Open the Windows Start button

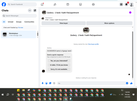pos(2,94)
